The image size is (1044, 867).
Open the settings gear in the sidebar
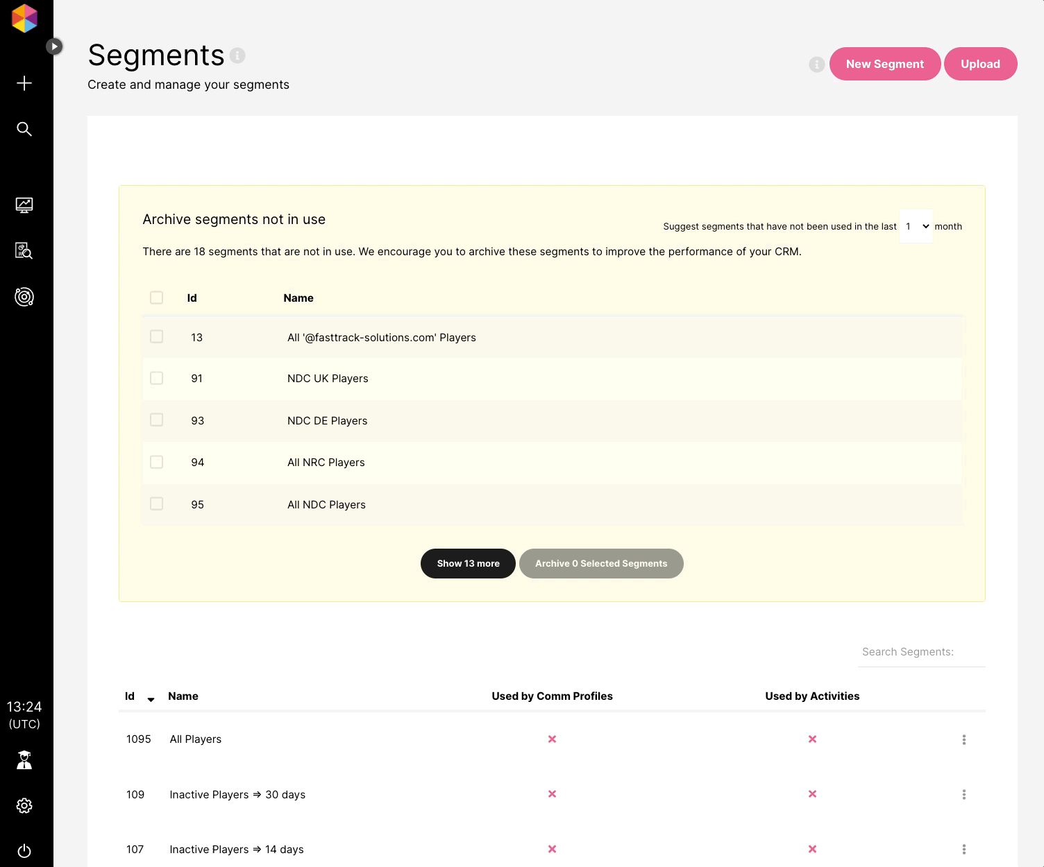tap(24, 805)
